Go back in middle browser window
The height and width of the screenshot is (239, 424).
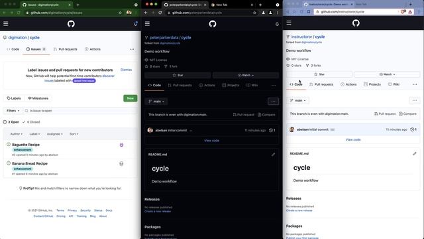coord(146,13)
